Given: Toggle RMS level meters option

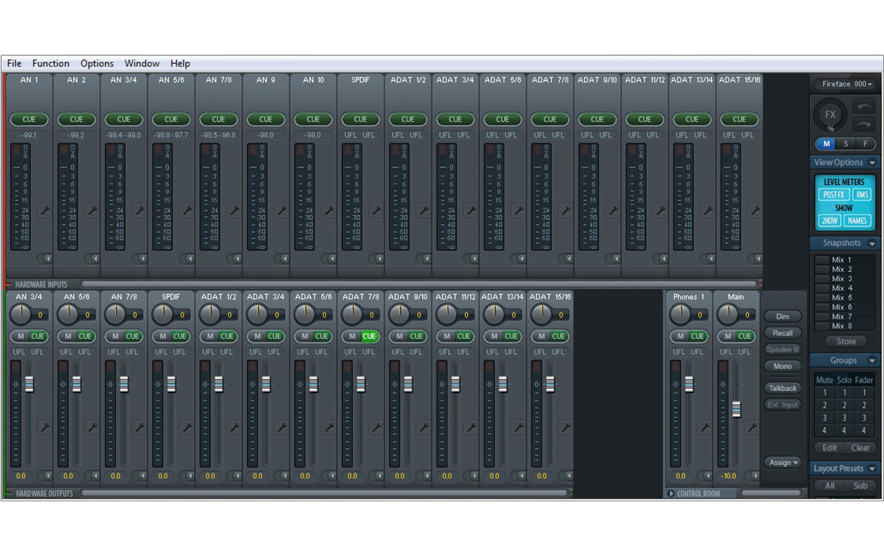Looking at the screenshot, I should 862,194.
